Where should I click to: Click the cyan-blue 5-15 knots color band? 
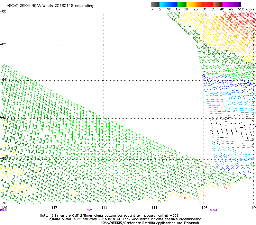coord(168,4)
